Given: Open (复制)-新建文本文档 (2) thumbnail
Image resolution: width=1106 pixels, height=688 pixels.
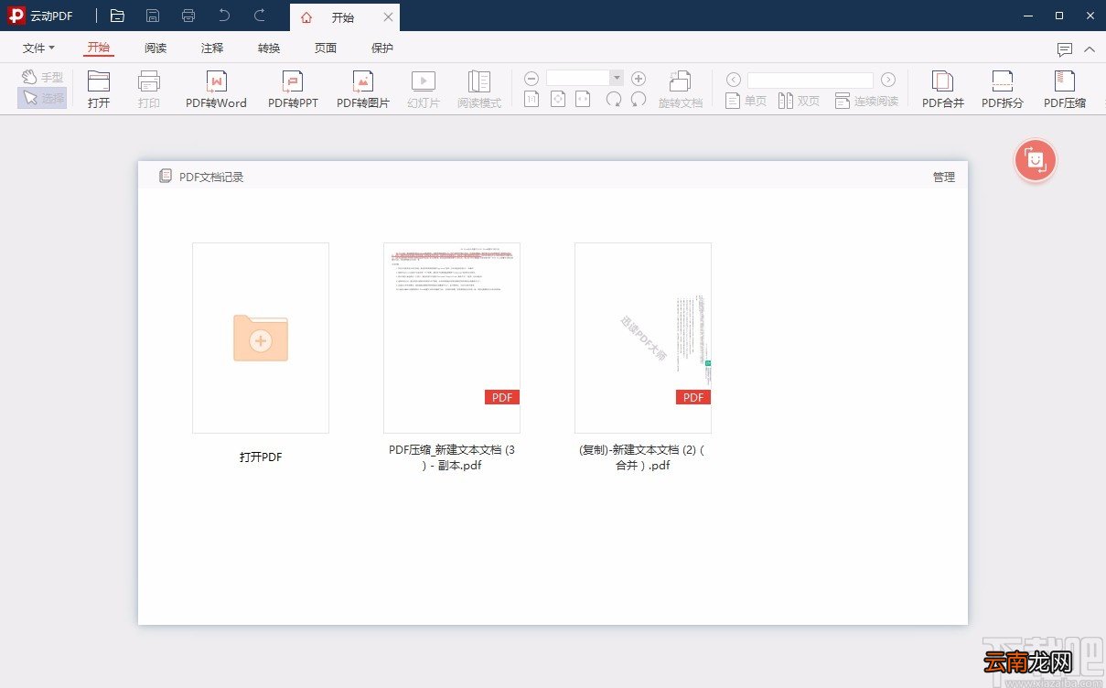Looking at the screenshot, I should pyautogui.click(x=643, y=338).
